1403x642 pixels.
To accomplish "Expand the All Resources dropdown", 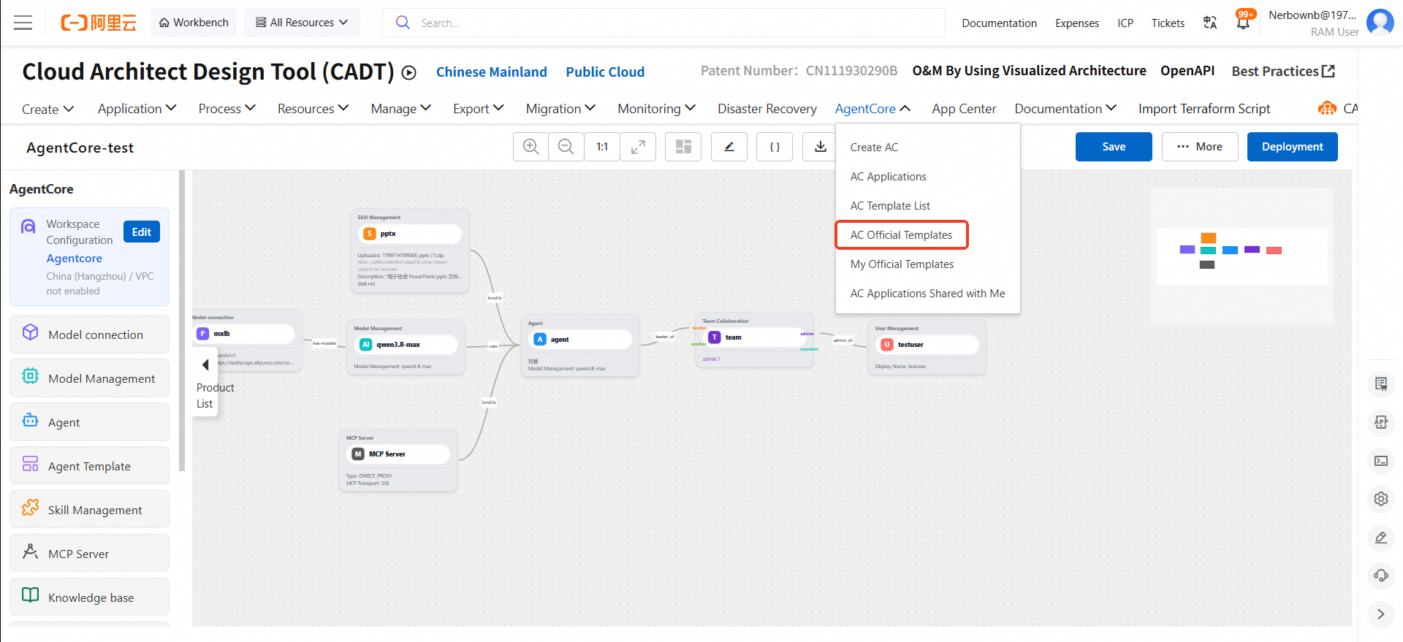I will 301,23.
